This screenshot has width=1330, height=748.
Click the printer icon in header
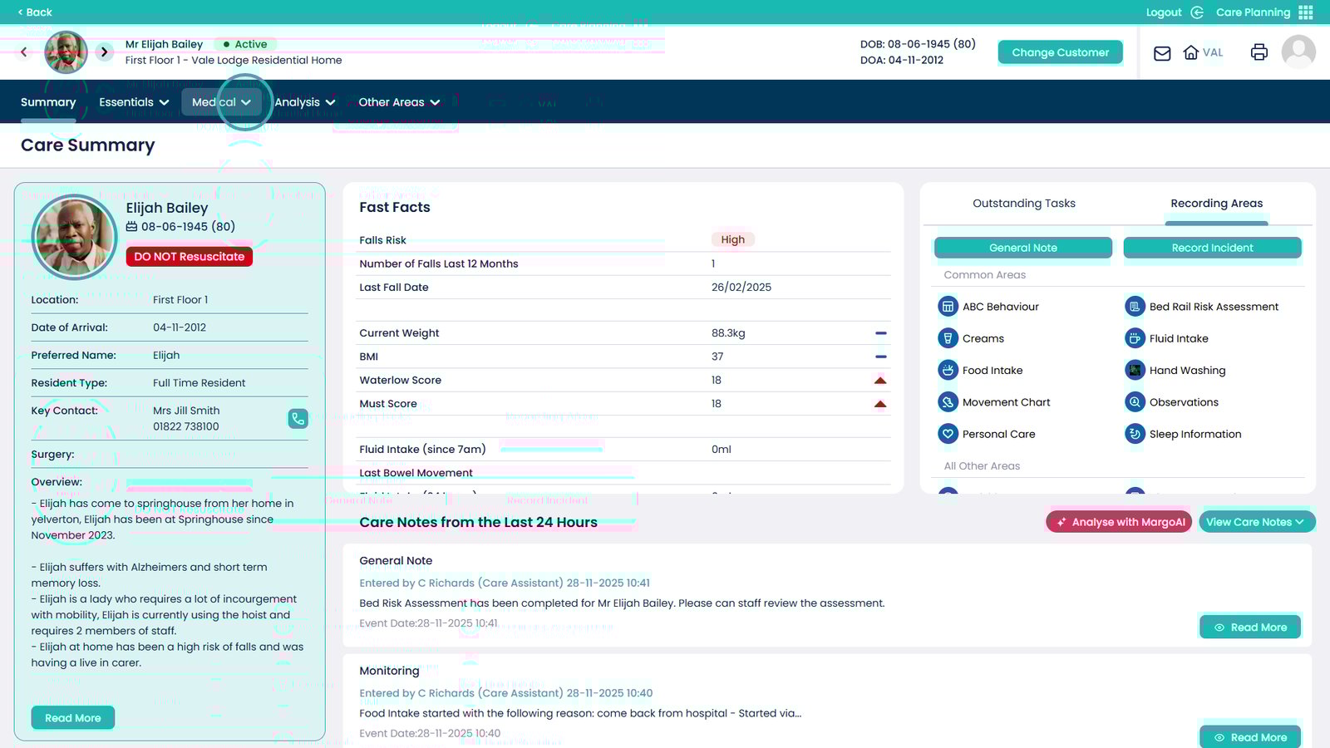1259,52
